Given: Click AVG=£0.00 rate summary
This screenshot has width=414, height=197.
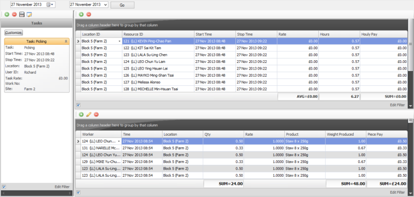Looking at the screenshot, I should click(x=298, y=96).
